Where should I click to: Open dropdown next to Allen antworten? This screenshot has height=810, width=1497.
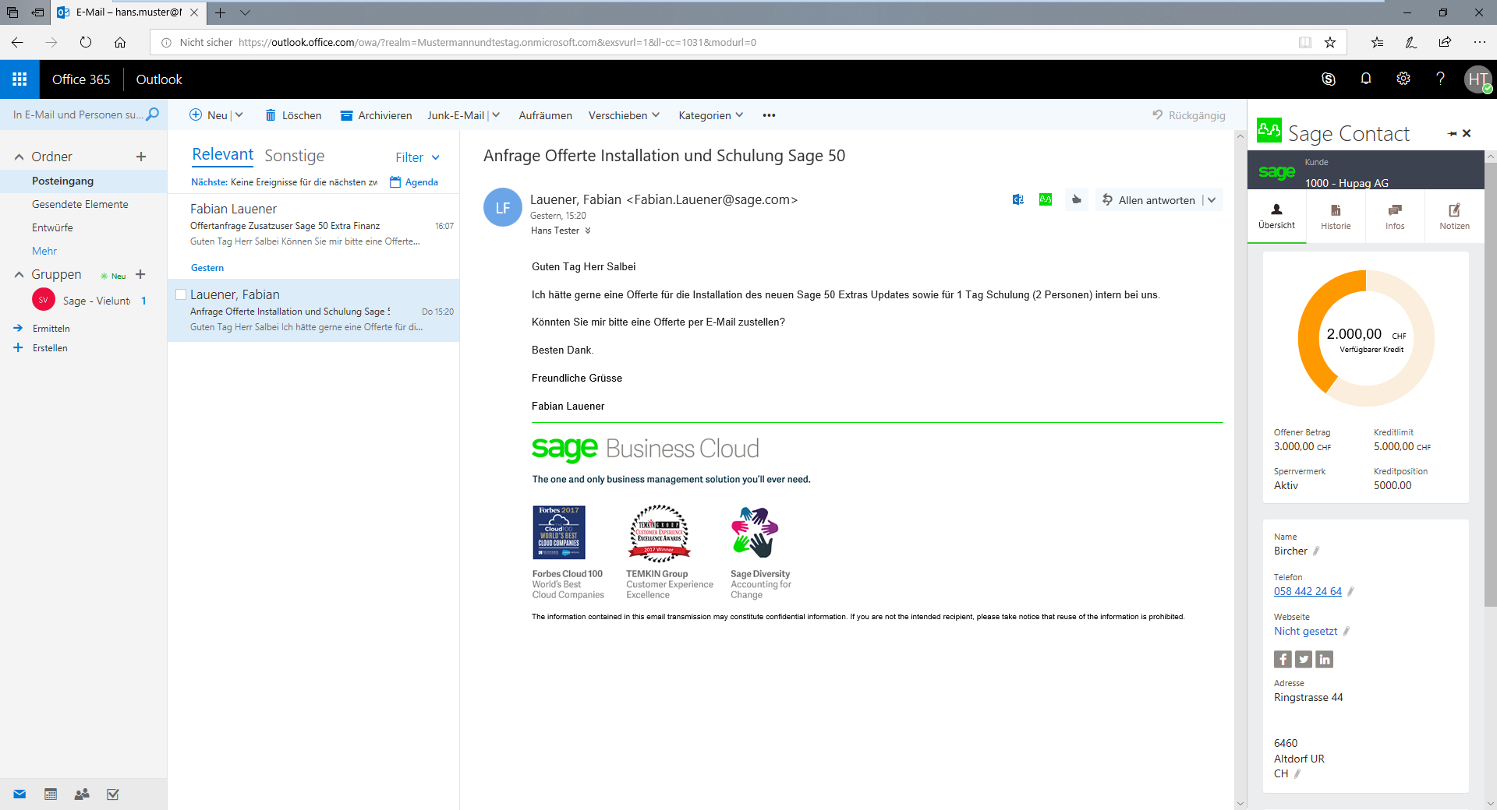coord(1212,200)
